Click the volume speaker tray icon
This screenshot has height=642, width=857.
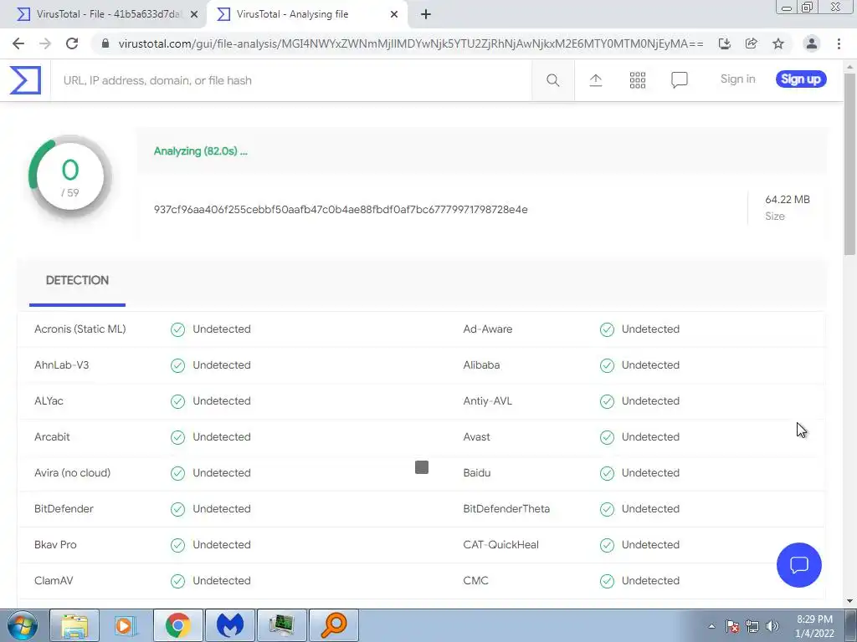coord(772,626)
